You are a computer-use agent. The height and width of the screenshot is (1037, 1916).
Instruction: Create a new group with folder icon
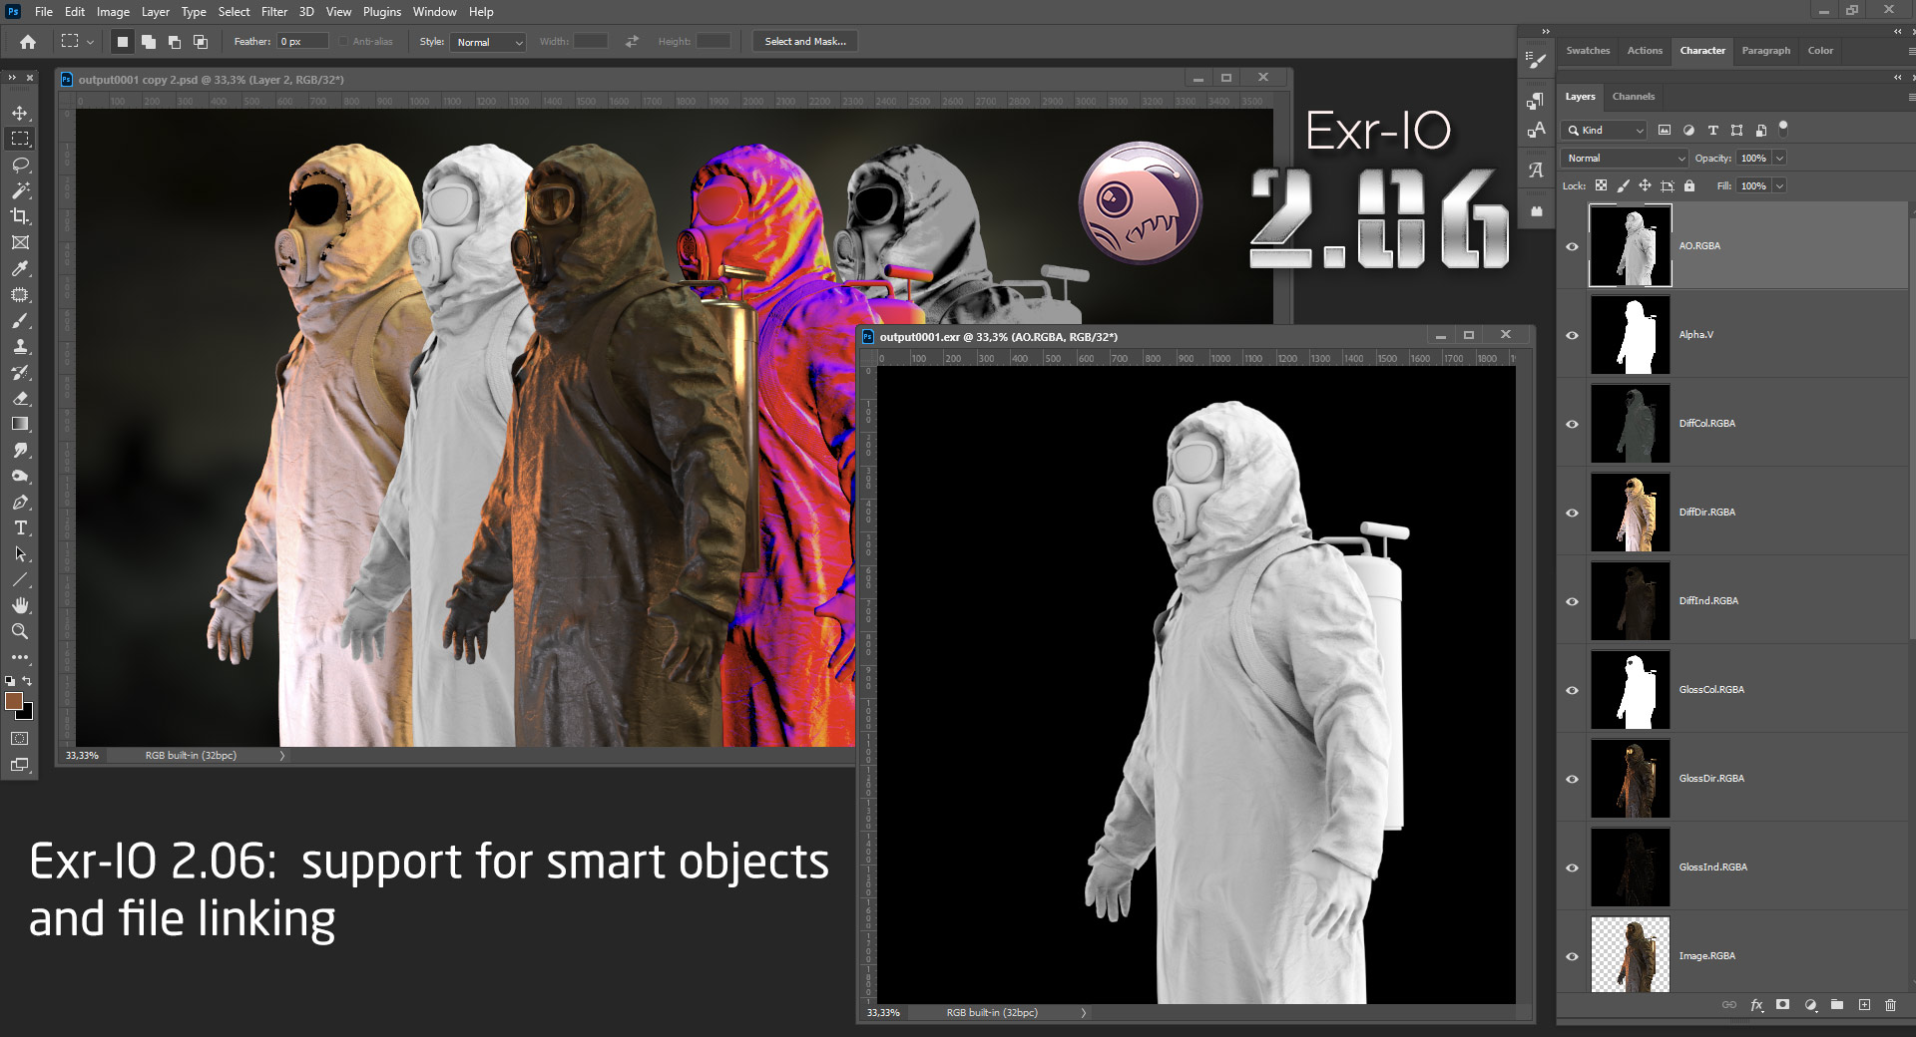1837,1005
